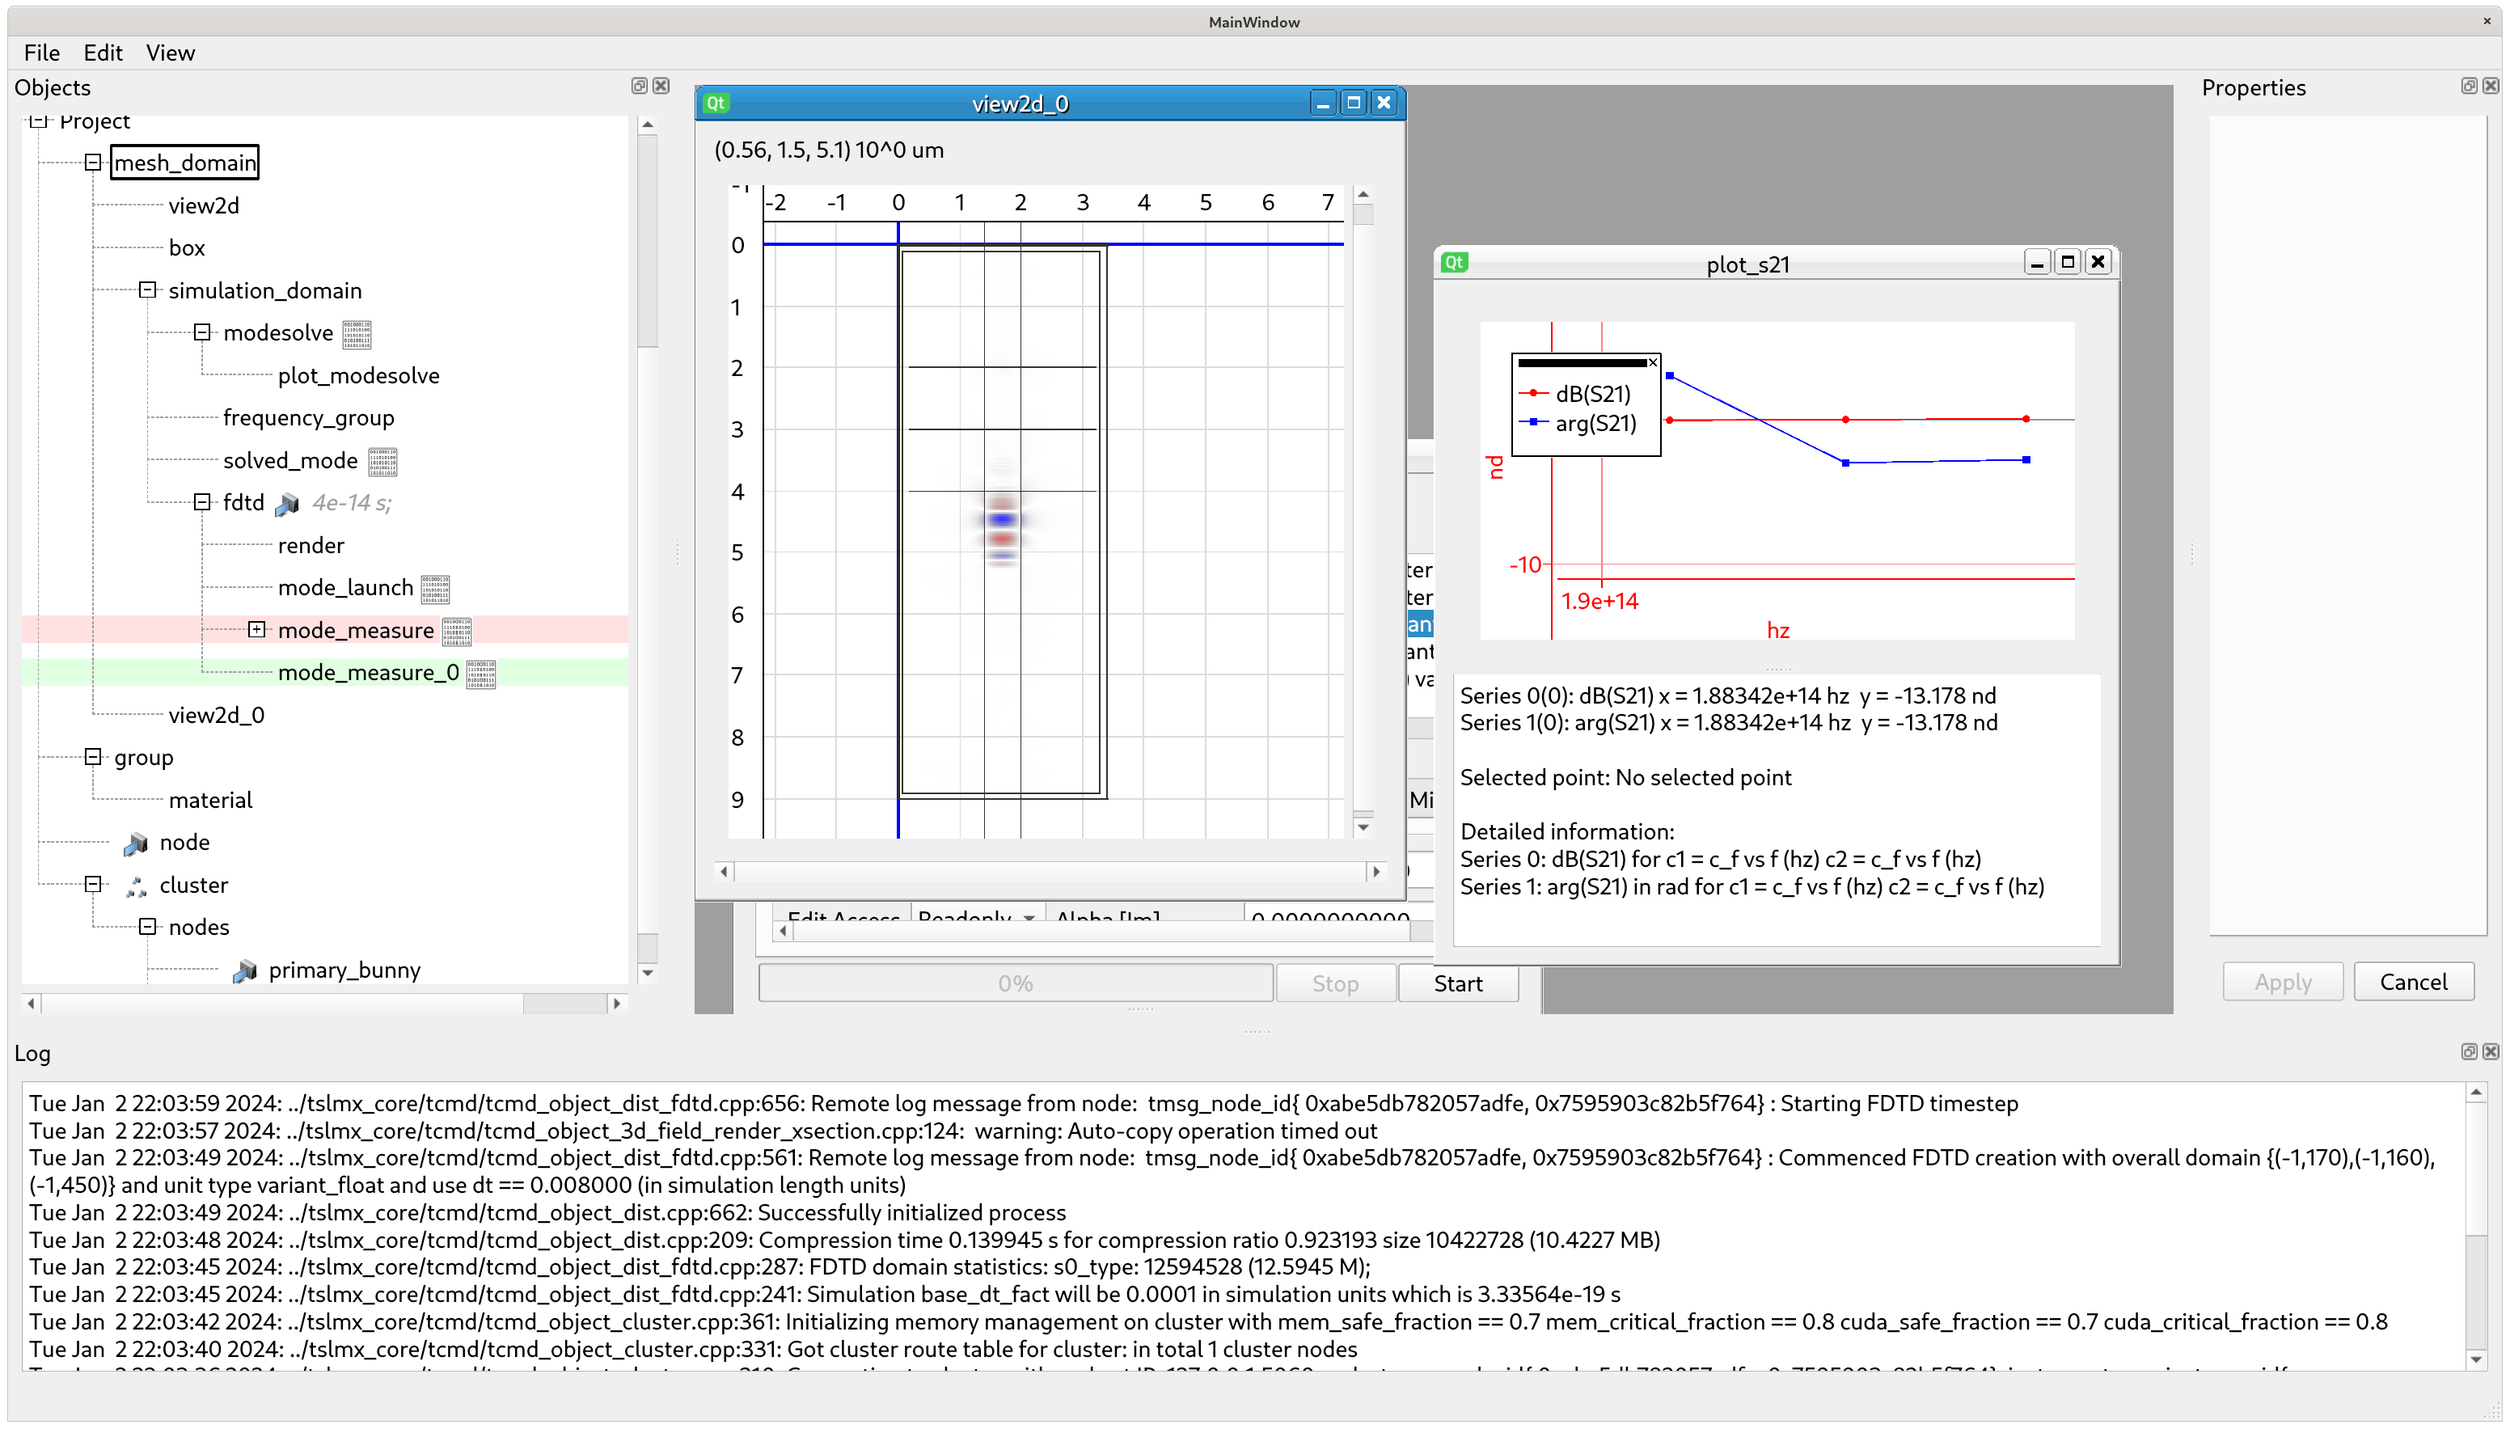Expand the mode_measure tree node
Screen dimensions: 2510x1429
click(x=256, y=630)
